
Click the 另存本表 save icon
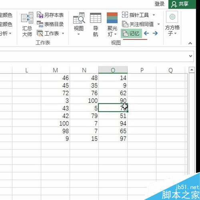(40, 15)
